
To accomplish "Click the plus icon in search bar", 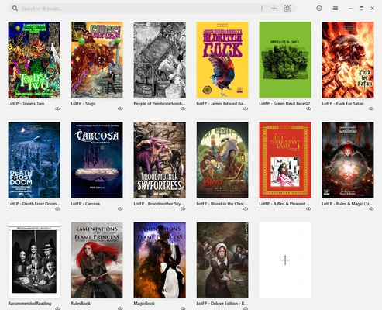I will coord(274,9).
